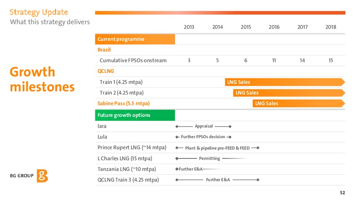Click the L Charles start diamond marker
The height and width of the screenshot is (200, 355).
tap(177, 159)
